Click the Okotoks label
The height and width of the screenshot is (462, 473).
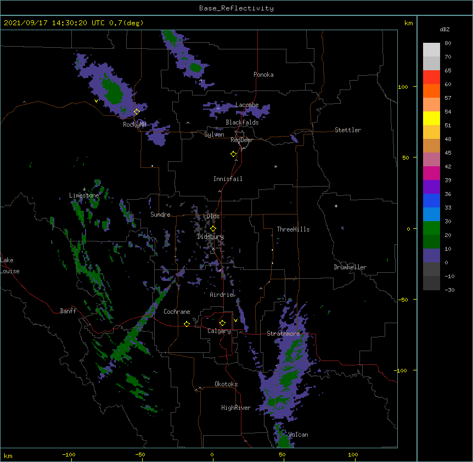(226, 384)
